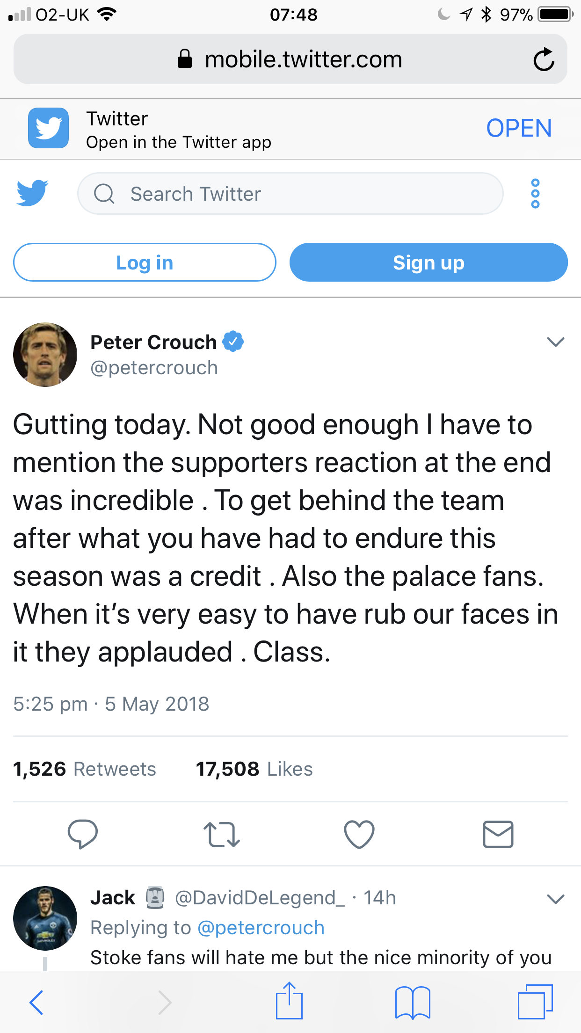Open Safari share sheet
Viewport: 581px width, 1033px height.
click(x=289, y=1001)
